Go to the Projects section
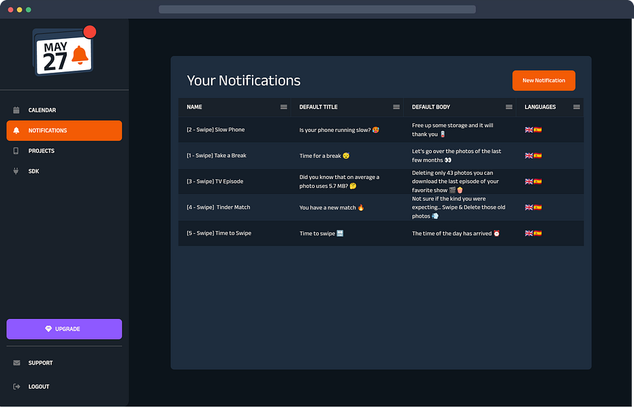 [39, 150]
